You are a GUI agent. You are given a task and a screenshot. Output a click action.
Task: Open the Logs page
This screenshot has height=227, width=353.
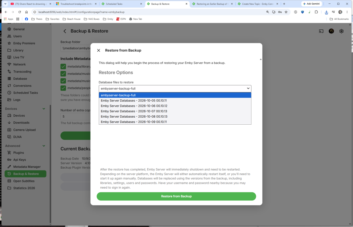tap(25, 100)
